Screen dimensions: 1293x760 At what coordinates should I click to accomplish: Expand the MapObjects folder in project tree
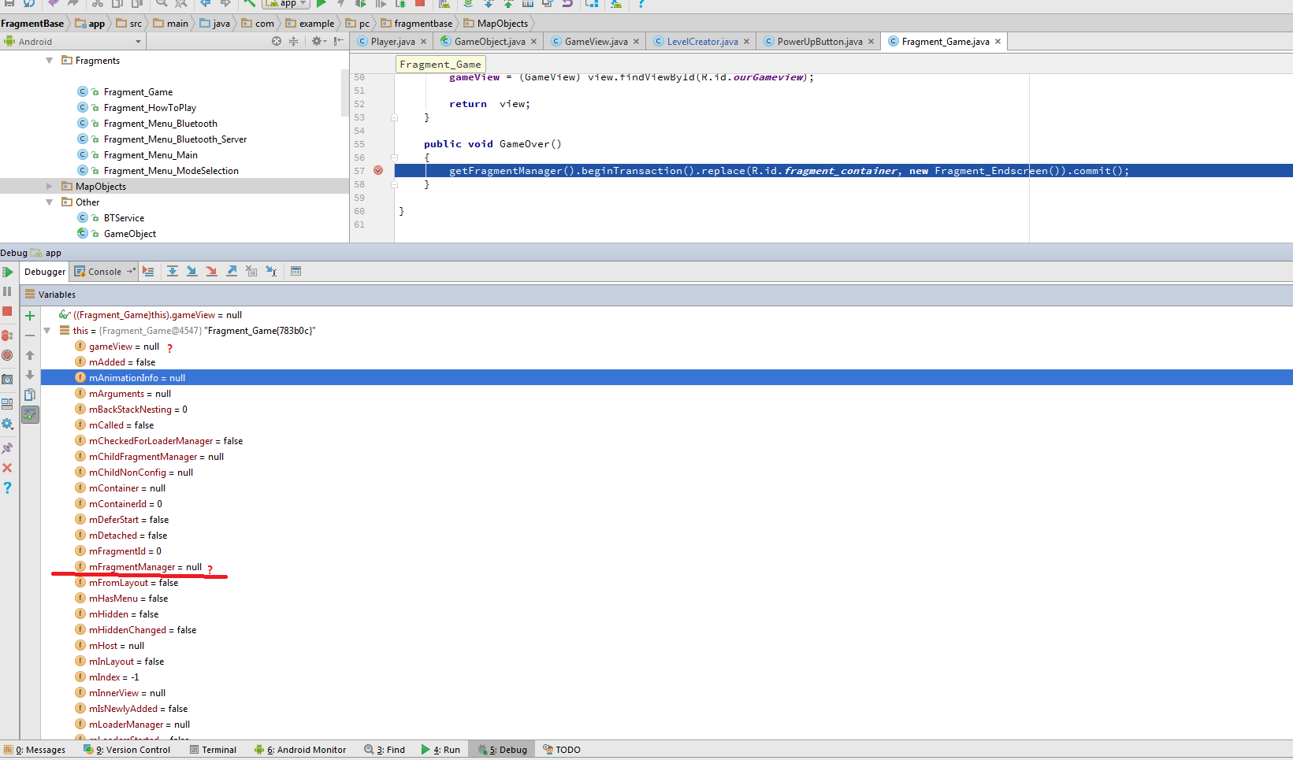pos(49,187)
